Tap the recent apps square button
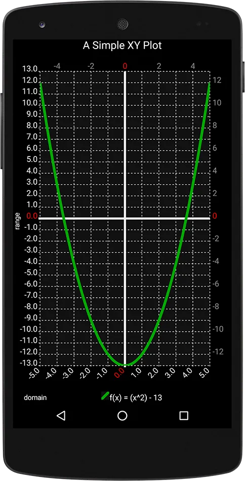Image resolution: width=245 pixels, height=481 pixels. 184,416
